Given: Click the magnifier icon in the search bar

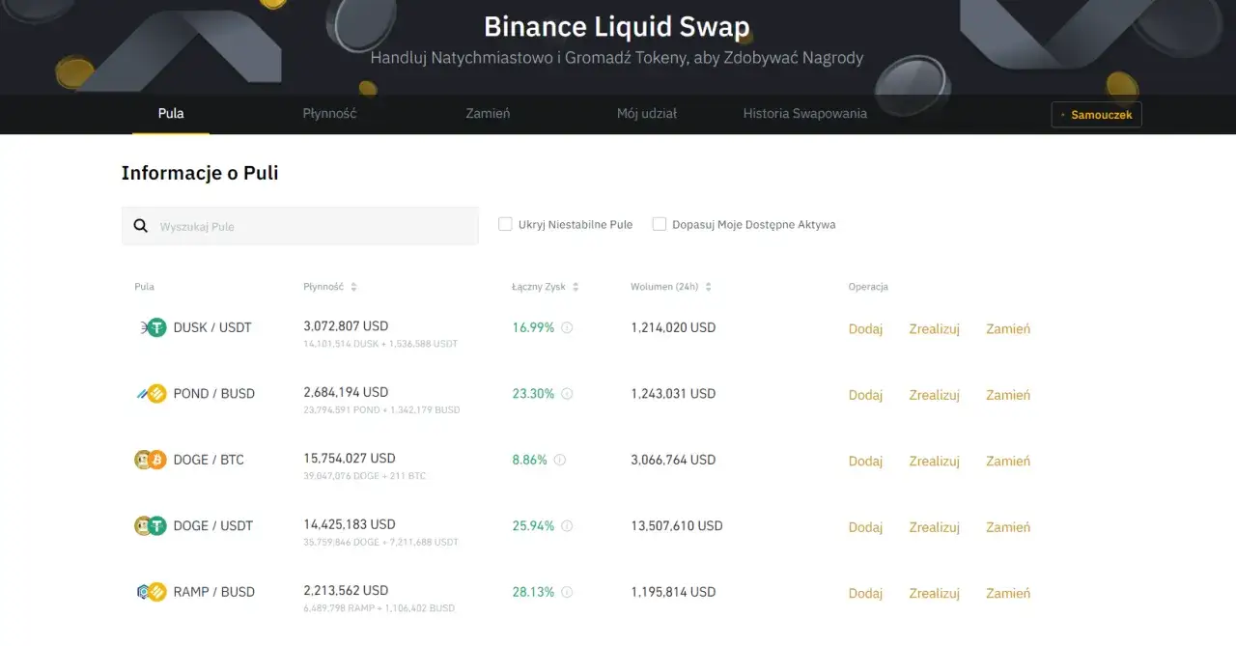Looking at the screenshot, I should pos(141,225).
